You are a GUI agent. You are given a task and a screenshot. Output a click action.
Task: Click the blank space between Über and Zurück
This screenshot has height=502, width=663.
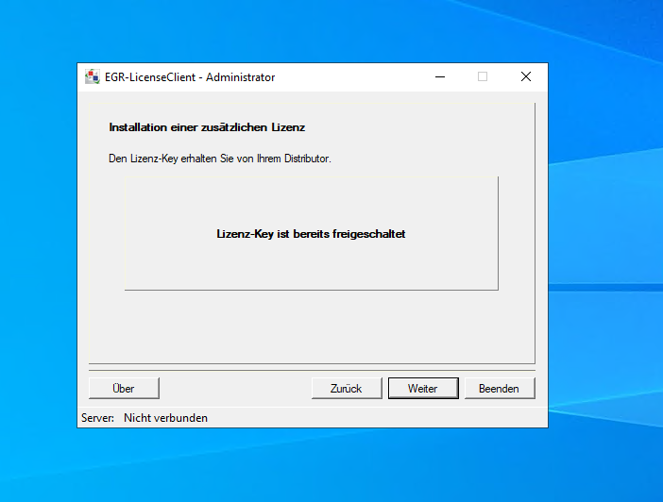click(236, 389)
